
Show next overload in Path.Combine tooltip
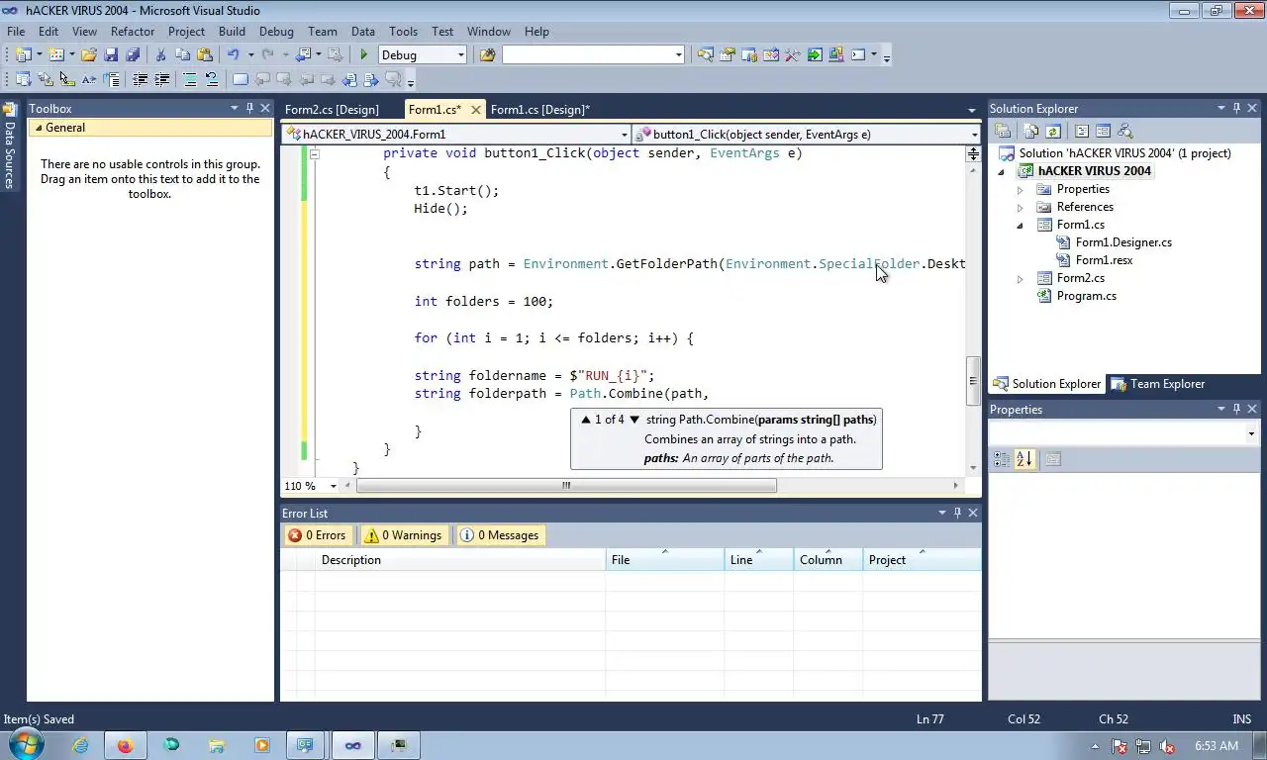coord(634,420)
